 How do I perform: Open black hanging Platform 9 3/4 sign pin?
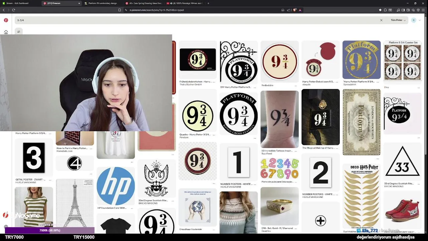tap(402, 113)
